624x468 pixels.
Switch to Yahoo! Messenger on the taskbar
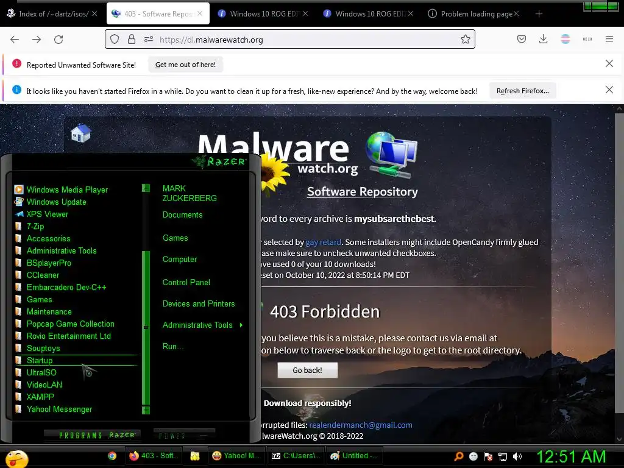click(236, 456)
